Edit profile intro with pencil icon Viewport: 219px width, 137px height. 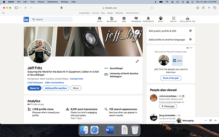(x=137, y=61)
